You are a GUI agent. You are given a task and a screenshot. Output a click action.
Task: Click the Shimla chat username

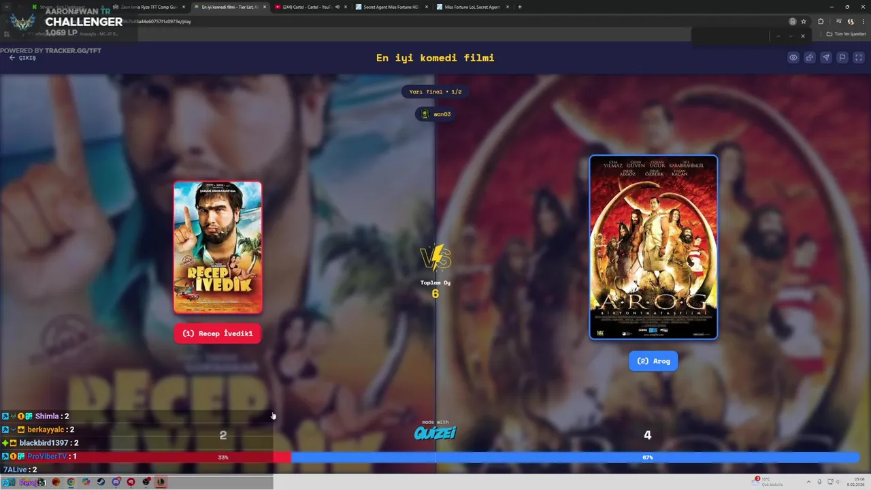(47, 416)
